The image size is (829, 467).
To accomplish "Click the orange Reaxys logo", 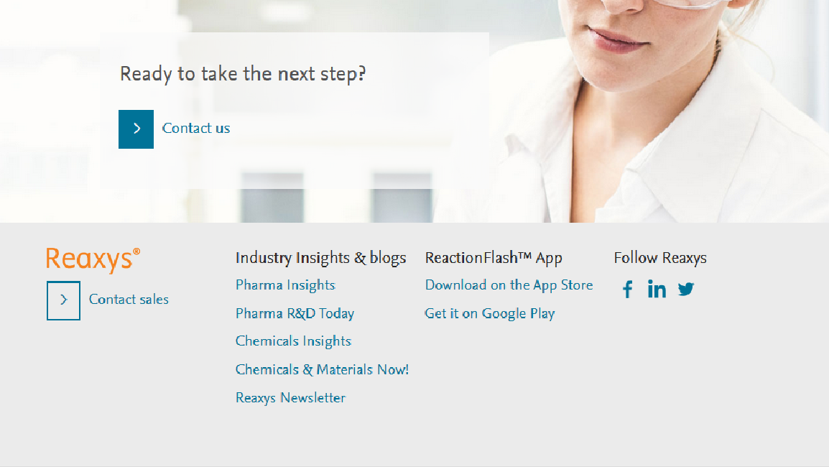I will (93, 259).
